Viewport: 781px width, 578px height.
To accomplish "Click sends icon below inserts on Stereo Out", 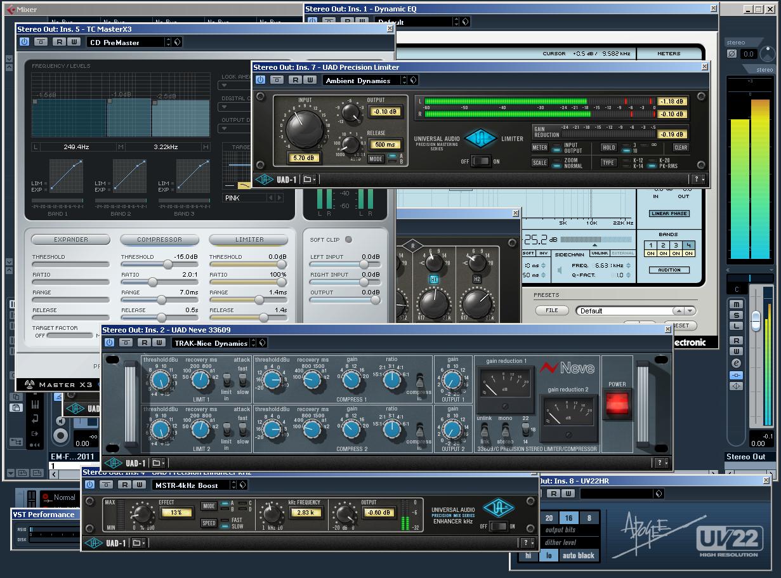I will tap(736, 386).
